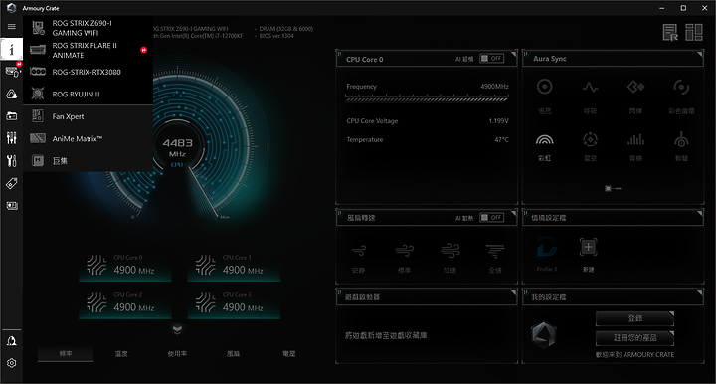Expand the 風扇轉速 fan speed panel corner
Image resolution: width=716 pixels, height=384 pixels.
514,213
